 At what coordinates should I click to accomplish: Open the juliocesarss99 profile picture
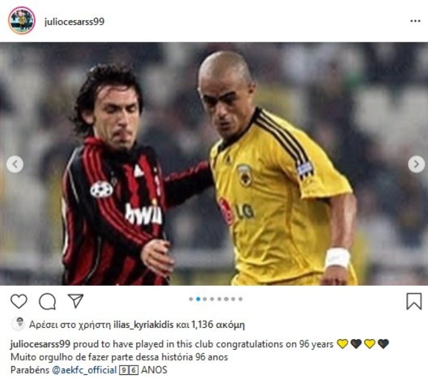pos(22,20)
